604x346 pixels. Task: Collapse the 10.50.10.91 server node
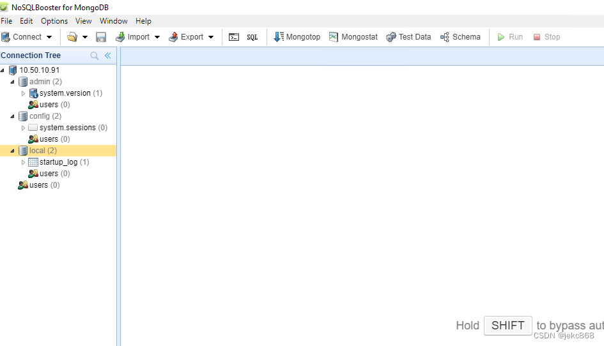point(3,70)
